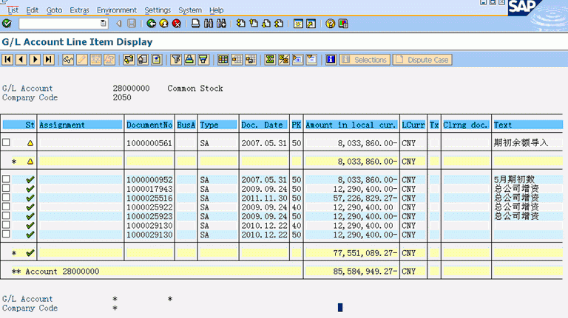The height and width of the screenshot is (318, 568).
Task: Click the Sort Ascending icon
Action: tap(189, 59)
